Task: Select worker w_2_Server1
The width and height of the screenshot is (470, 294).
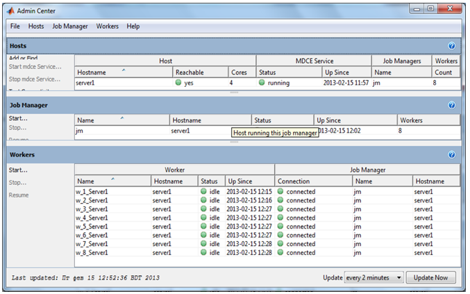Action: coord(267,200)
